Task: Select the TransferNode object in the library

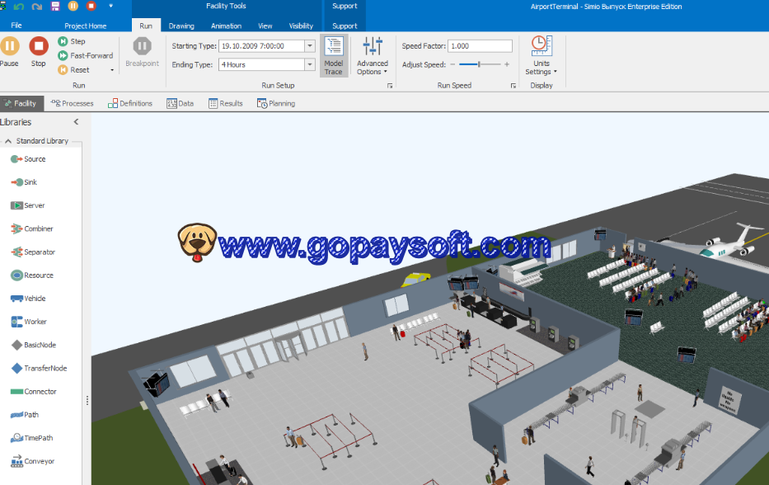Action: pyautogui.click(x=39, y=368)
